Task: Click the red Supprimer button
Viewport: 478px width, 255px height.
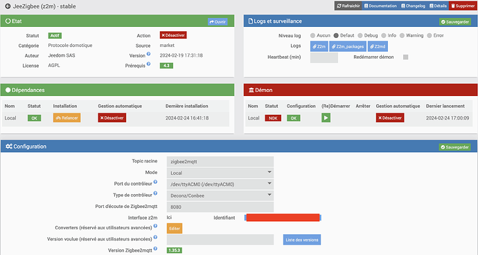Action: 463,6
